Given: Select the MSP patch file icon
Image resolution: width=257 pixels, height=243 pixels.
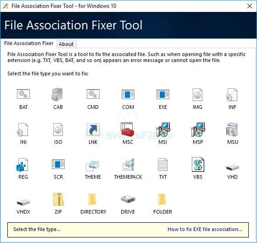Looking at the screenshot, I should 198,130.
